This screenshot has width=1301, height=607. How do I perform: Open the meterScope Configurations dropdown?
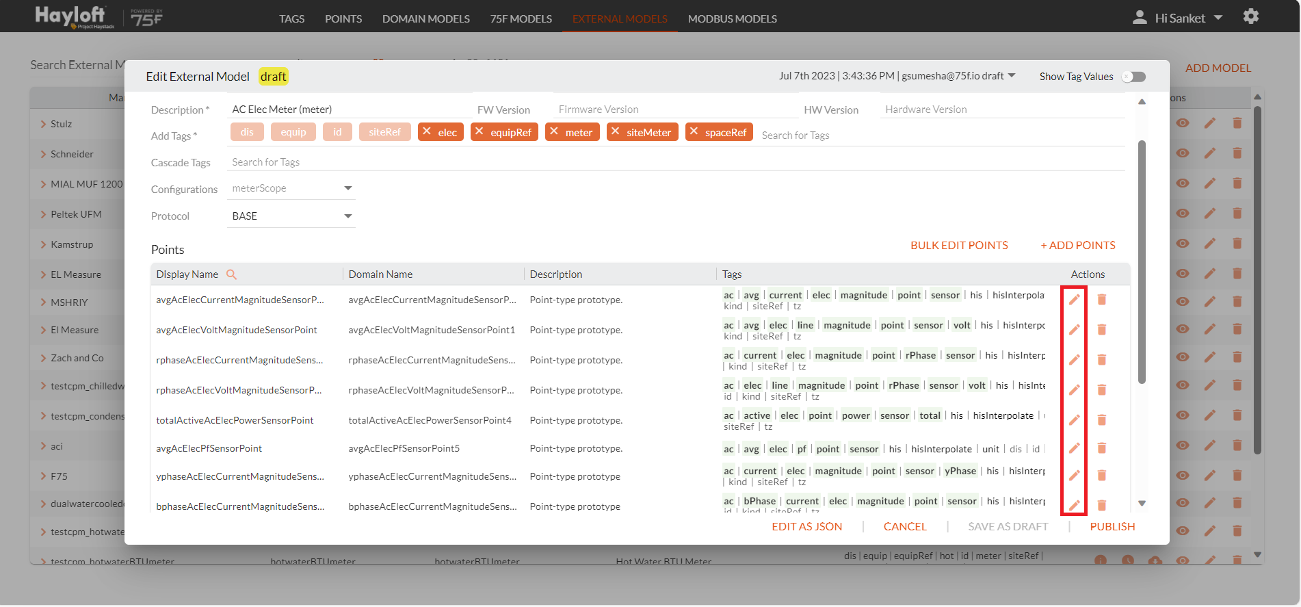tap(291, 188)
